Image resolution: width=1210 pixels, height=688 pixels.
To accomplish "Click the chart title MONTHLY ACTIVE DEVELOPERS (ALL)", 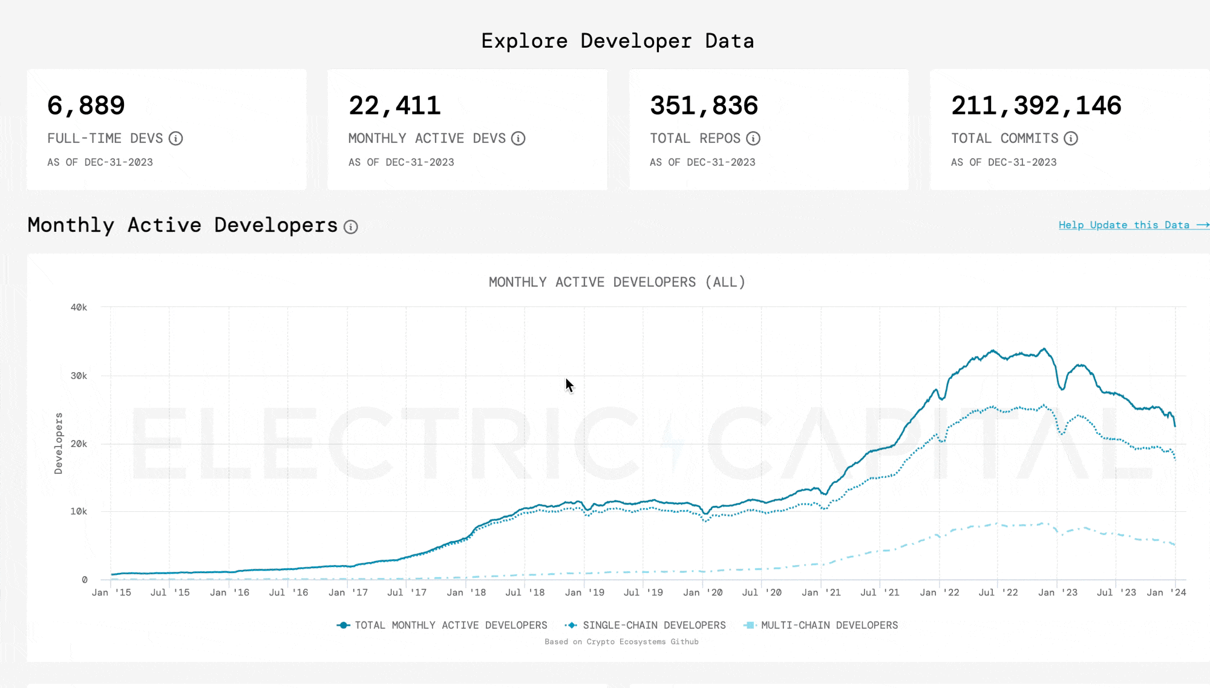I will coord(616,282).
